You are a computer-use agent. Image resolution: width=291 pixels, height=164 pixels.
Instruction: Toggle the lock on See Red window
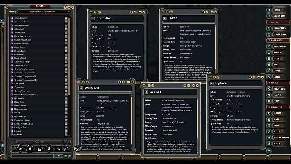[x=185, y=86]
